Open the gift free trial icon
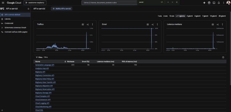 coord(209,3)
